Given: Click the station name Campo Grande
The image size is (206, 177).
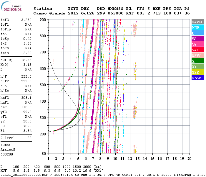Looking at the screenshot, I should point(49,13).
